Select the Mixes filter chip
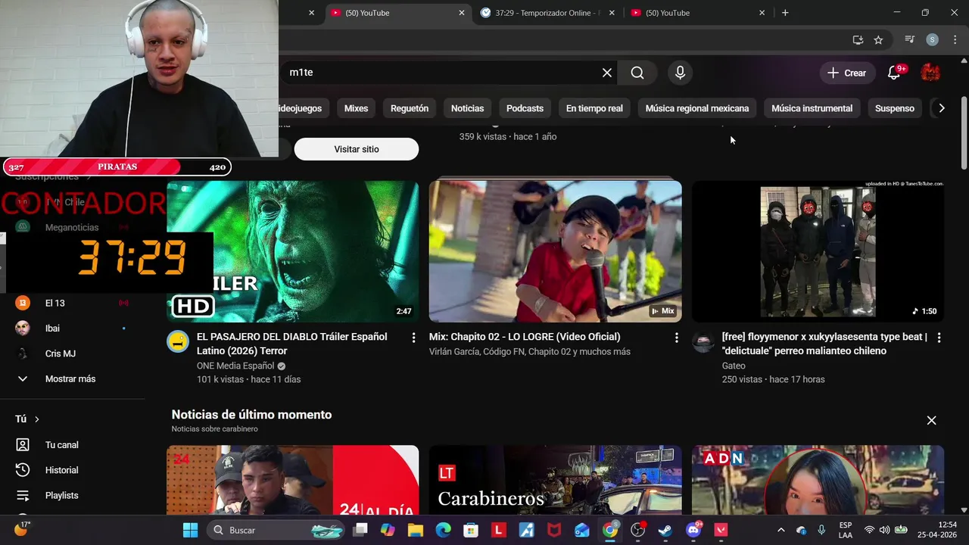The image size is (969, 545). [356, 108]
